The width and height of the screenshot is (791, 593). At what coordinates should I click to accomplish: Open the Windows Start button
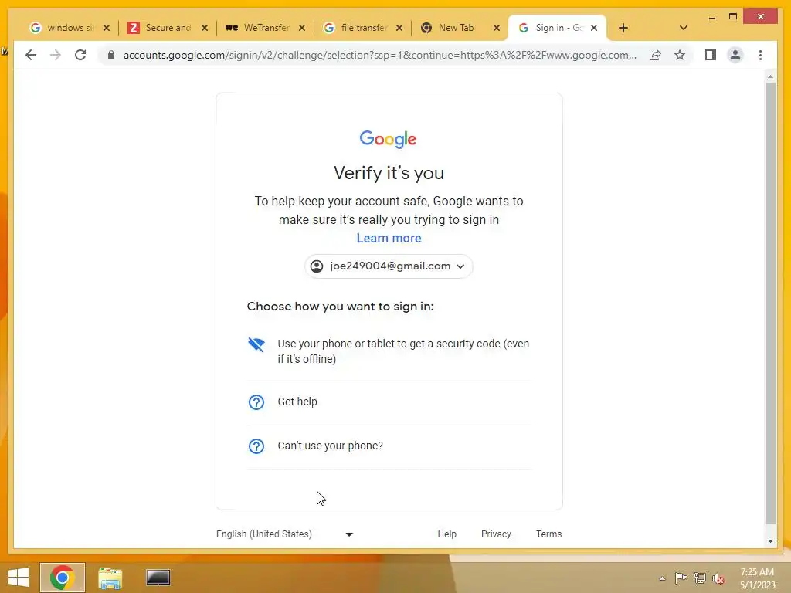19,578
